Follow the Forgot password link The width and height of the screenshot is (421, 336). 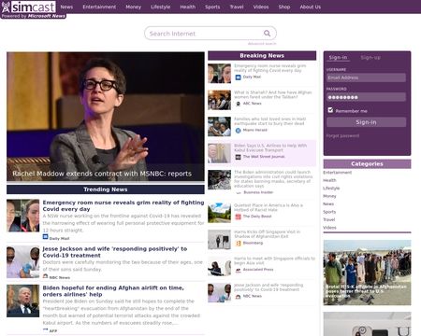tap(342, 136)
